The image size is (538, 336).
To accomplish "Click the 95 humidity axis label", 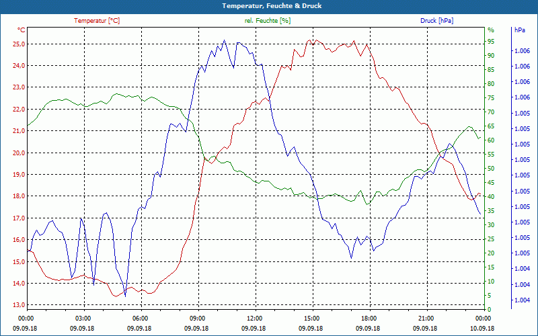I will [x=491, y=42].
